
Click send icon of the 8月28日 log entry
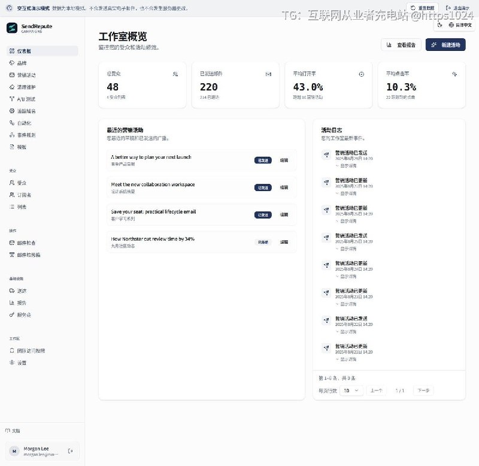tap(326, 155)
